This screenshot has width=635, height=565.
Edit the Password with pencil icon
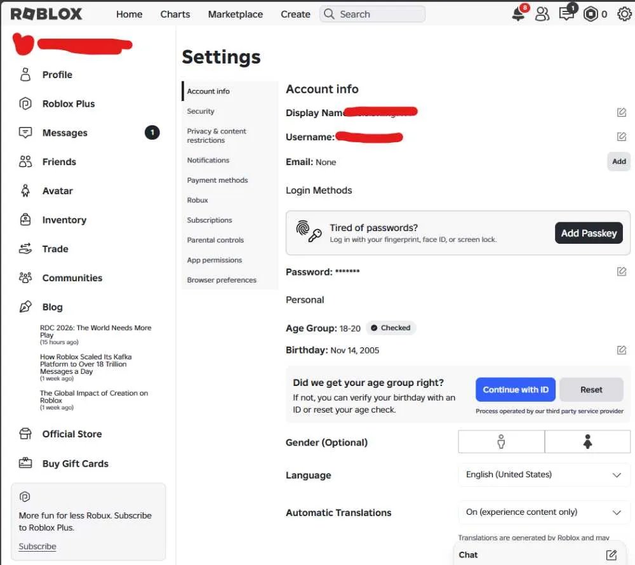(x=621, y=271)
